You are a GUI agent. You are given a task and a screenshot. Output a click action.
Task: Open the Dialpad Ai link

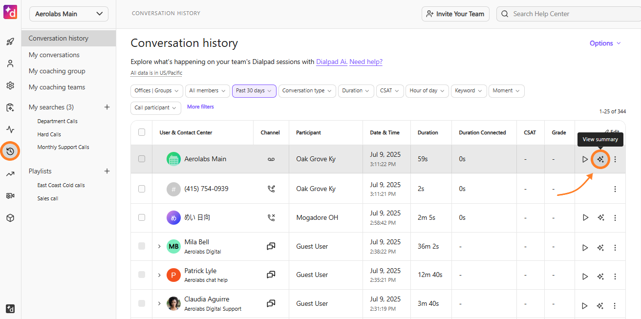click(x=331, y=62)
